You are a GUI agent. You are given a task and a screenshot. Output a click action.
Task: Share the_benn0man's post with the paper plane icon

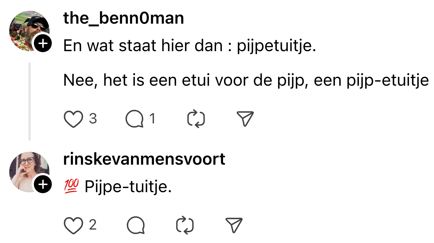(x=244, y=119)
